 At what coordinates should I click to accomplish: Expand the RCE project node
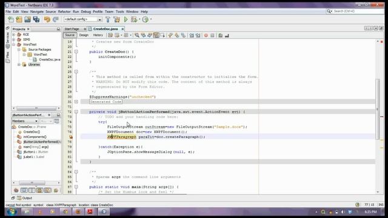pyautogui.click(x=14, y=35)
